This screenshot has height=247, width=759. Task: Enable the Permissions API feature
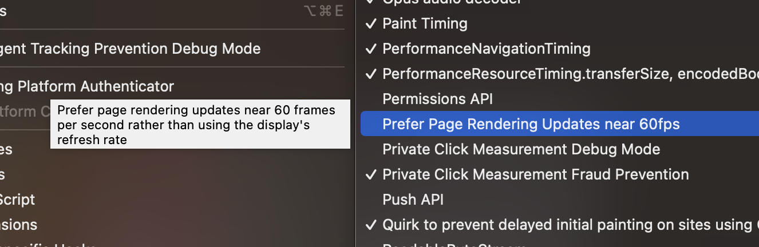[437, 99]
